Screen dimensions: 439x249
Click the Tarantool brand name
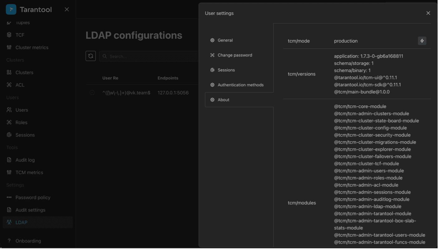point(36,10)
